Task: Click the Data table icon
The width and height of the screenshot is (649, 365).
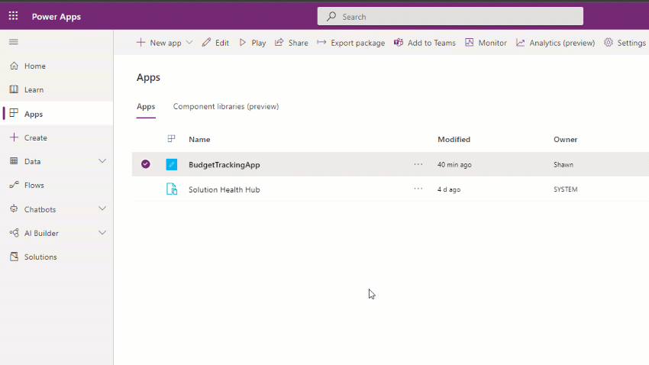Action: tap(14, 161)
